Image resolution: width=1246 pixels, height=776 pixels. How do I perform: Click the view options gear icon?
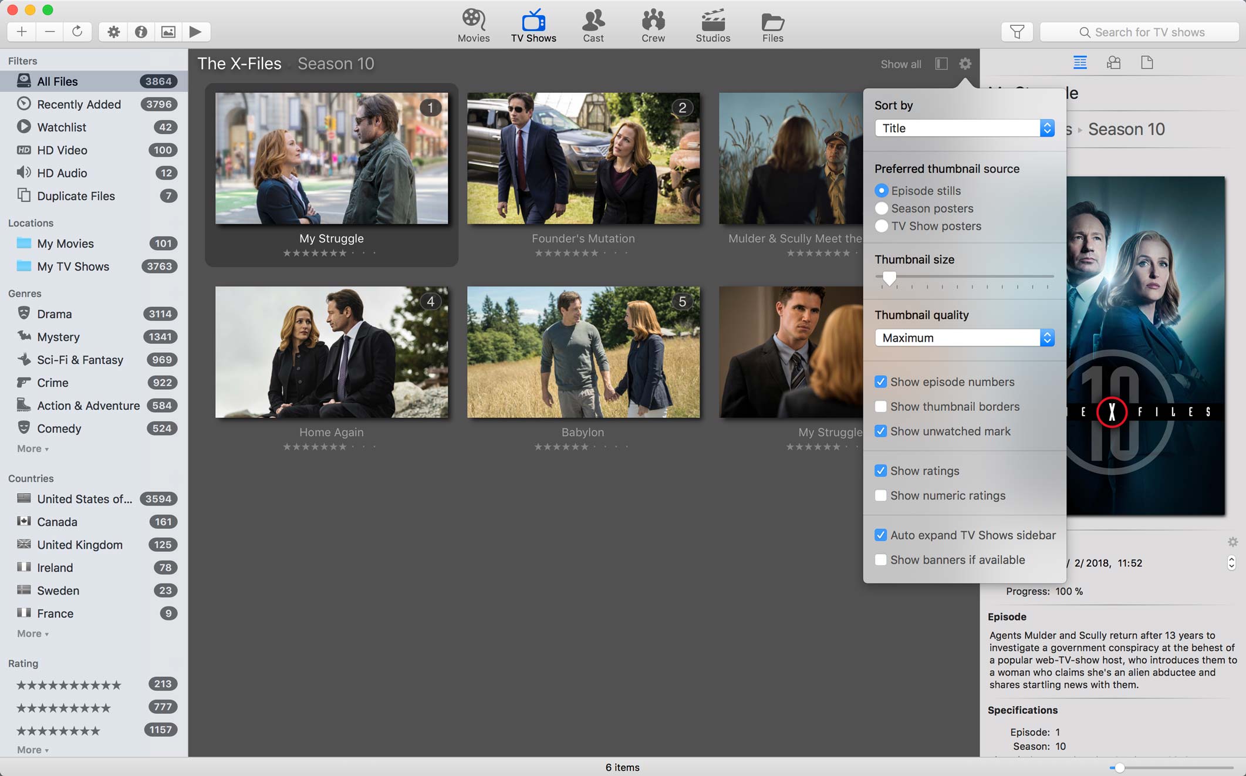965,63
